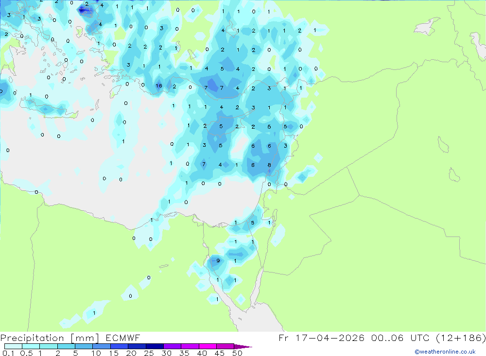Click legend label '0.5'

[x=26, y=353]
